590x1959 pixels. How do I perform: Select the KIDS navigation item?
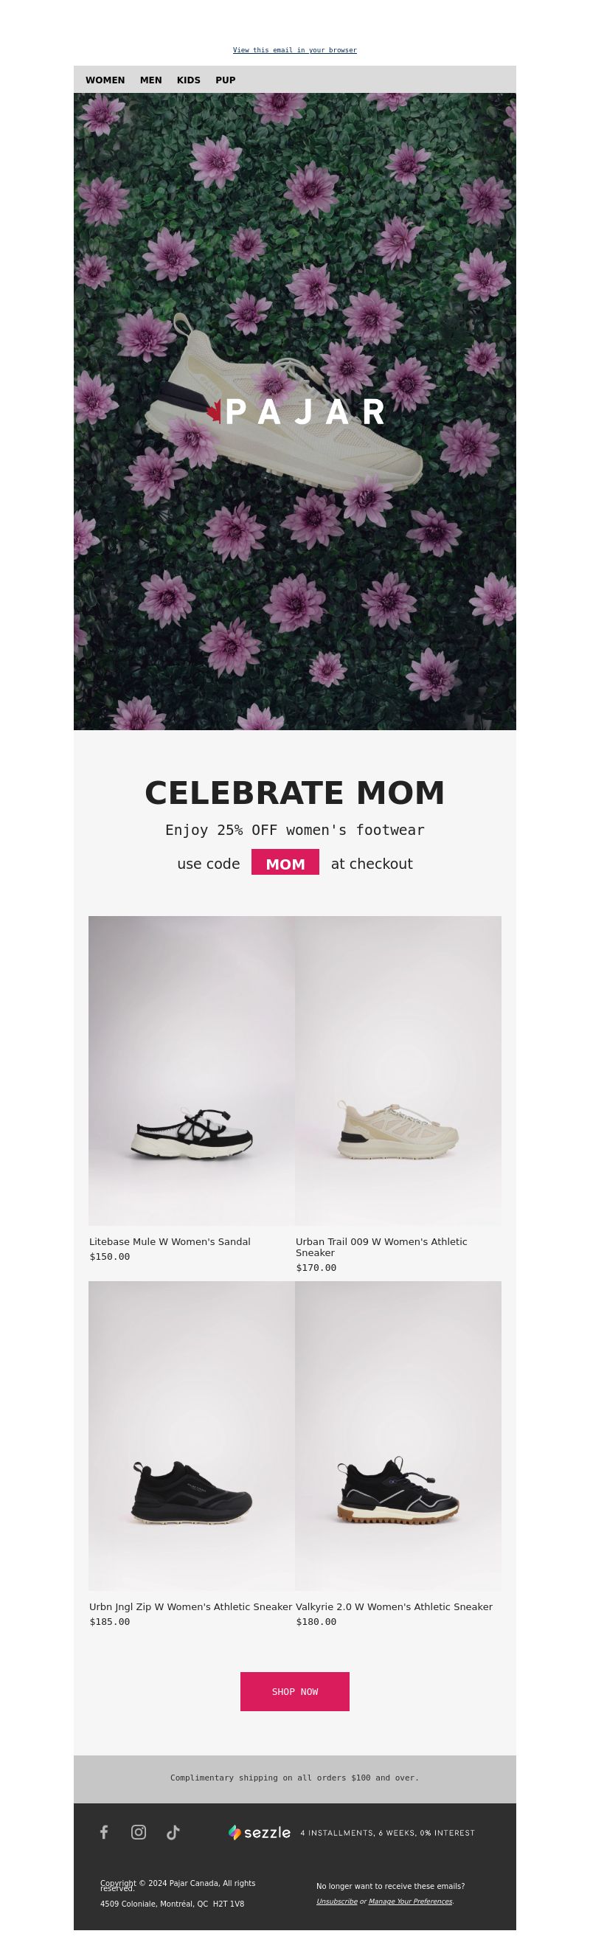pos(189,80)
